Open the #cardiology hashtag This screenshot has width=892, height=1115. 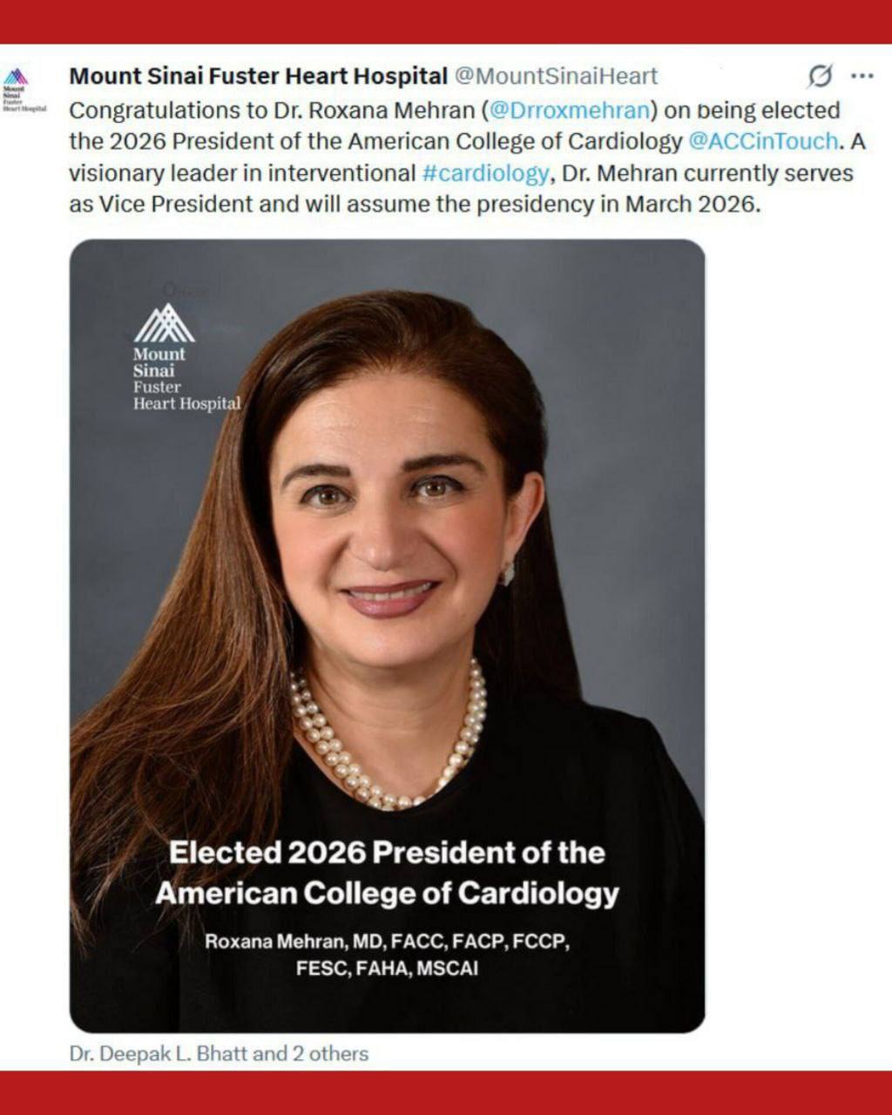tap(485, 172)
